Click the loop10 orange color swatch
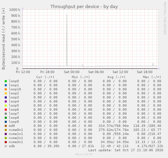This screenshot has width=168, height=158. click(6, 89)
